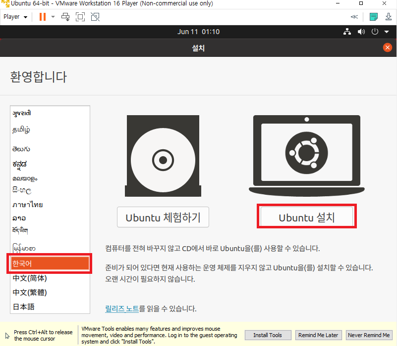Click the Ubuntu laptop image

[307, 156]
